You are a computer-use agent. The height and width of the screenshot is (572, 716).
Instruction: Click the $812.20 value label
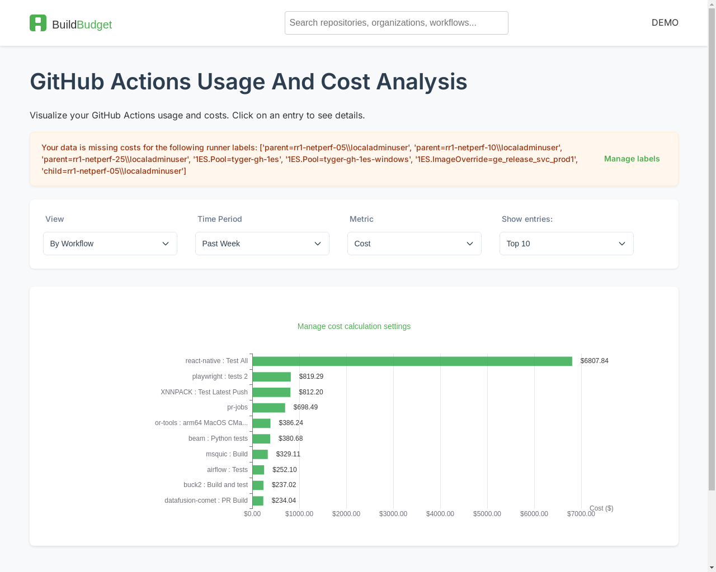click(x=311, y=392)
